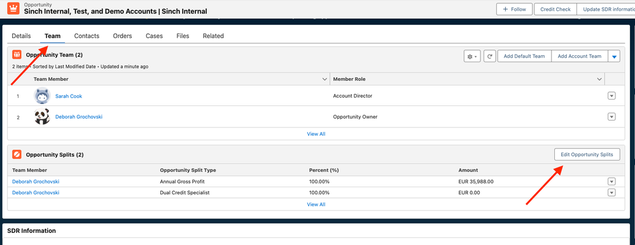The height and width of the screenshot is (245, 635).
Task: Click Sarah Cook's avatar image
Action: (42, 96)
